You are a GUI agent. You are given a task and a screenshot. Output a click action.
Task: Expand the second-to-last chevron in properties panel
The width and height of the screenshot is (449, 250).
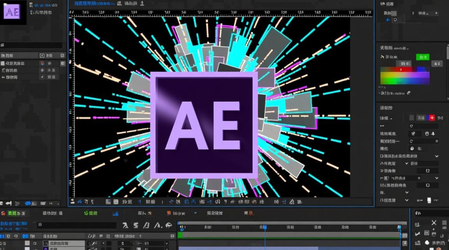pyautogui.click(x=407, y=193)
